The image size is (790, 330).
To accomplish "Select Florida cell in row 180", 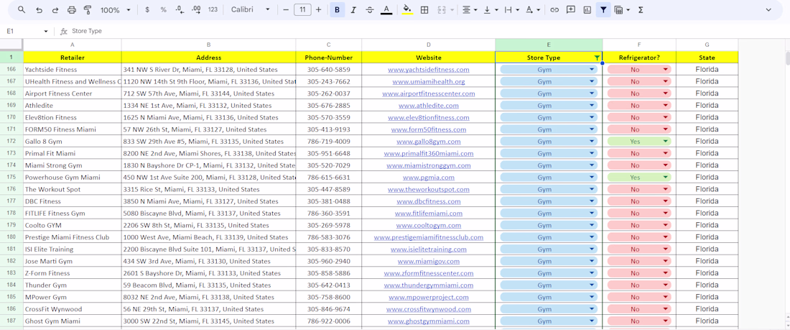I will pyautogui.click(x=707, y=237).
